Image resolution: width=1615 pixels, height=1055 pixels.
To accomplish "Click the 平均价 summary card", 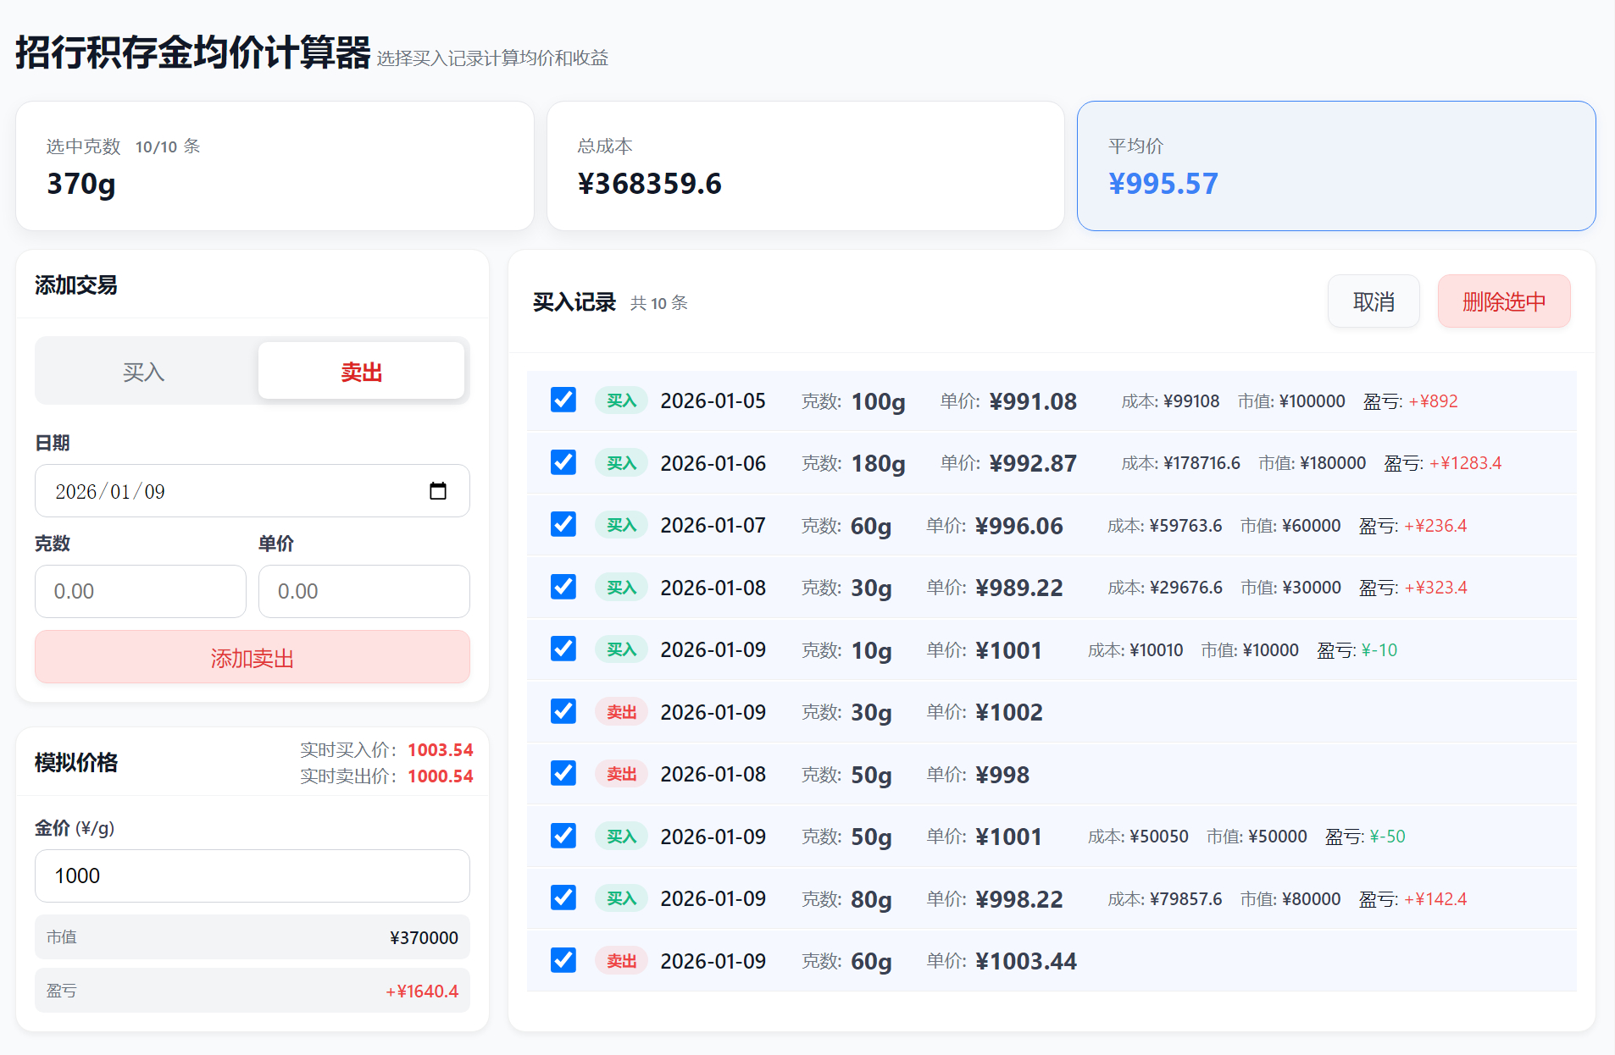I will click(x=1335, y=166).
